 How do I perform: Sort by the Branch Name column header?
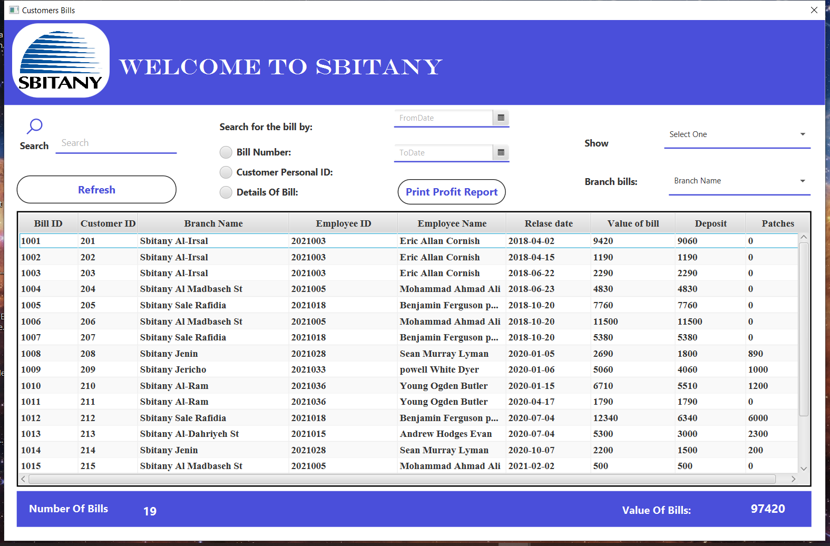pos(213,223)
